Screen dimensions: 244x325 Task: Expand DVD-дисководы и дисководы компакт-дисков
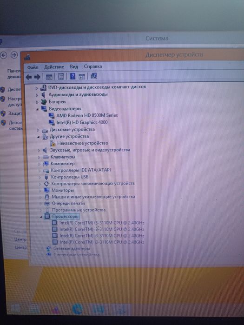tap(36, 88)
